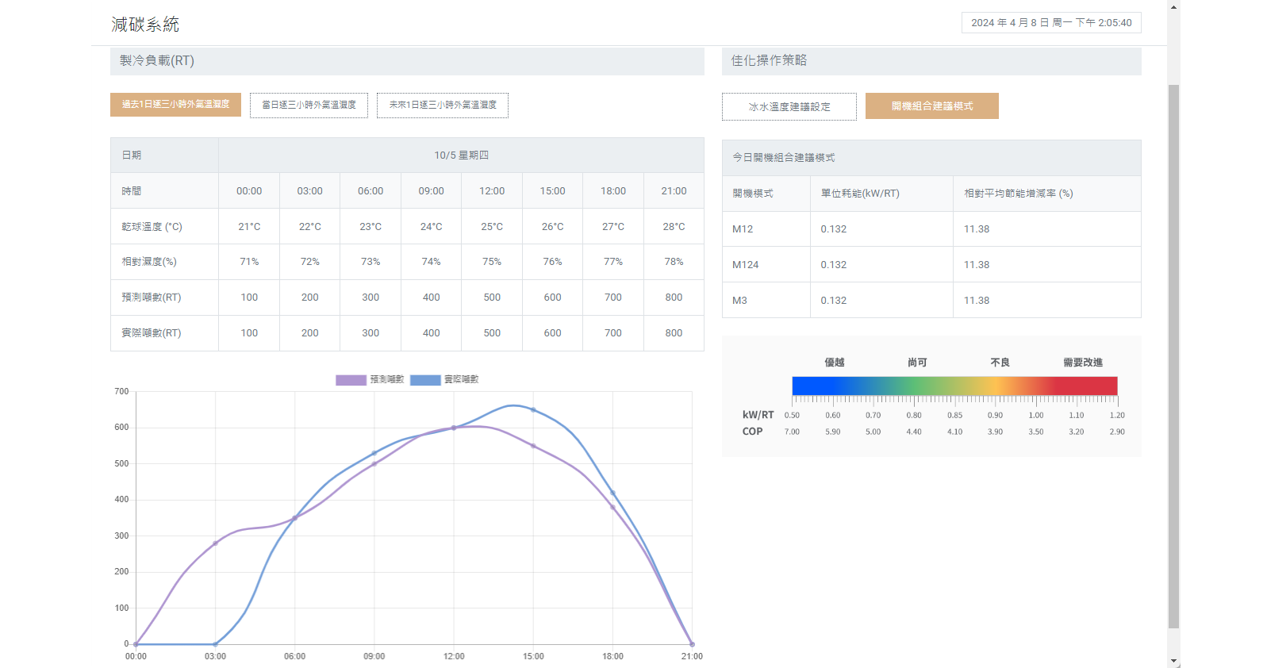Screen dimensions: 1267x668
Task: Click the 減碳系統 page title
Action: click(145, 25)
